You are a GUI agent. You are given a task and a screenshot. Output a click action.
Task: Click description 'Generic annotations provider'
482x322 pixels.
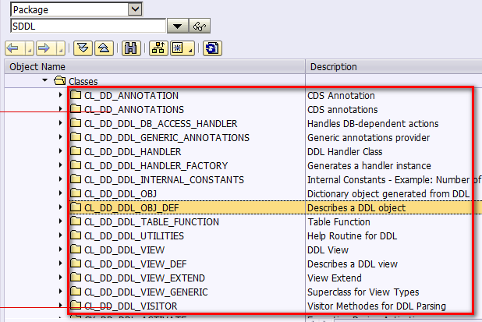click(x=369, y=138)
